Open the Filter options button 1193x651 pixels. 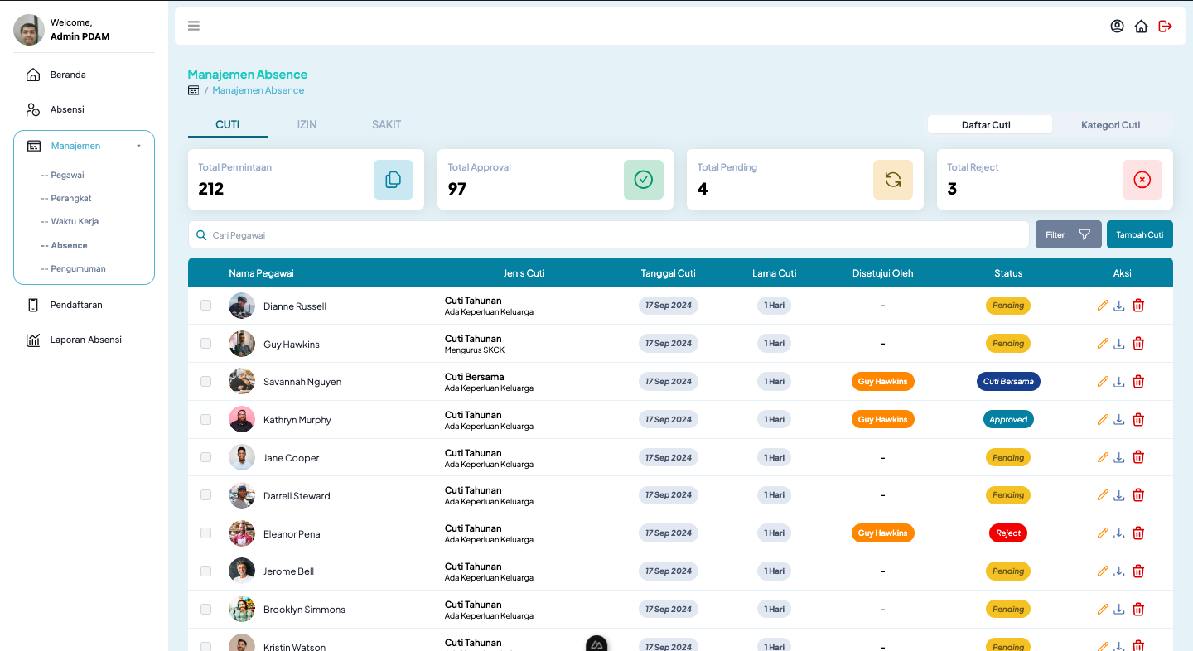[1068, 235]
